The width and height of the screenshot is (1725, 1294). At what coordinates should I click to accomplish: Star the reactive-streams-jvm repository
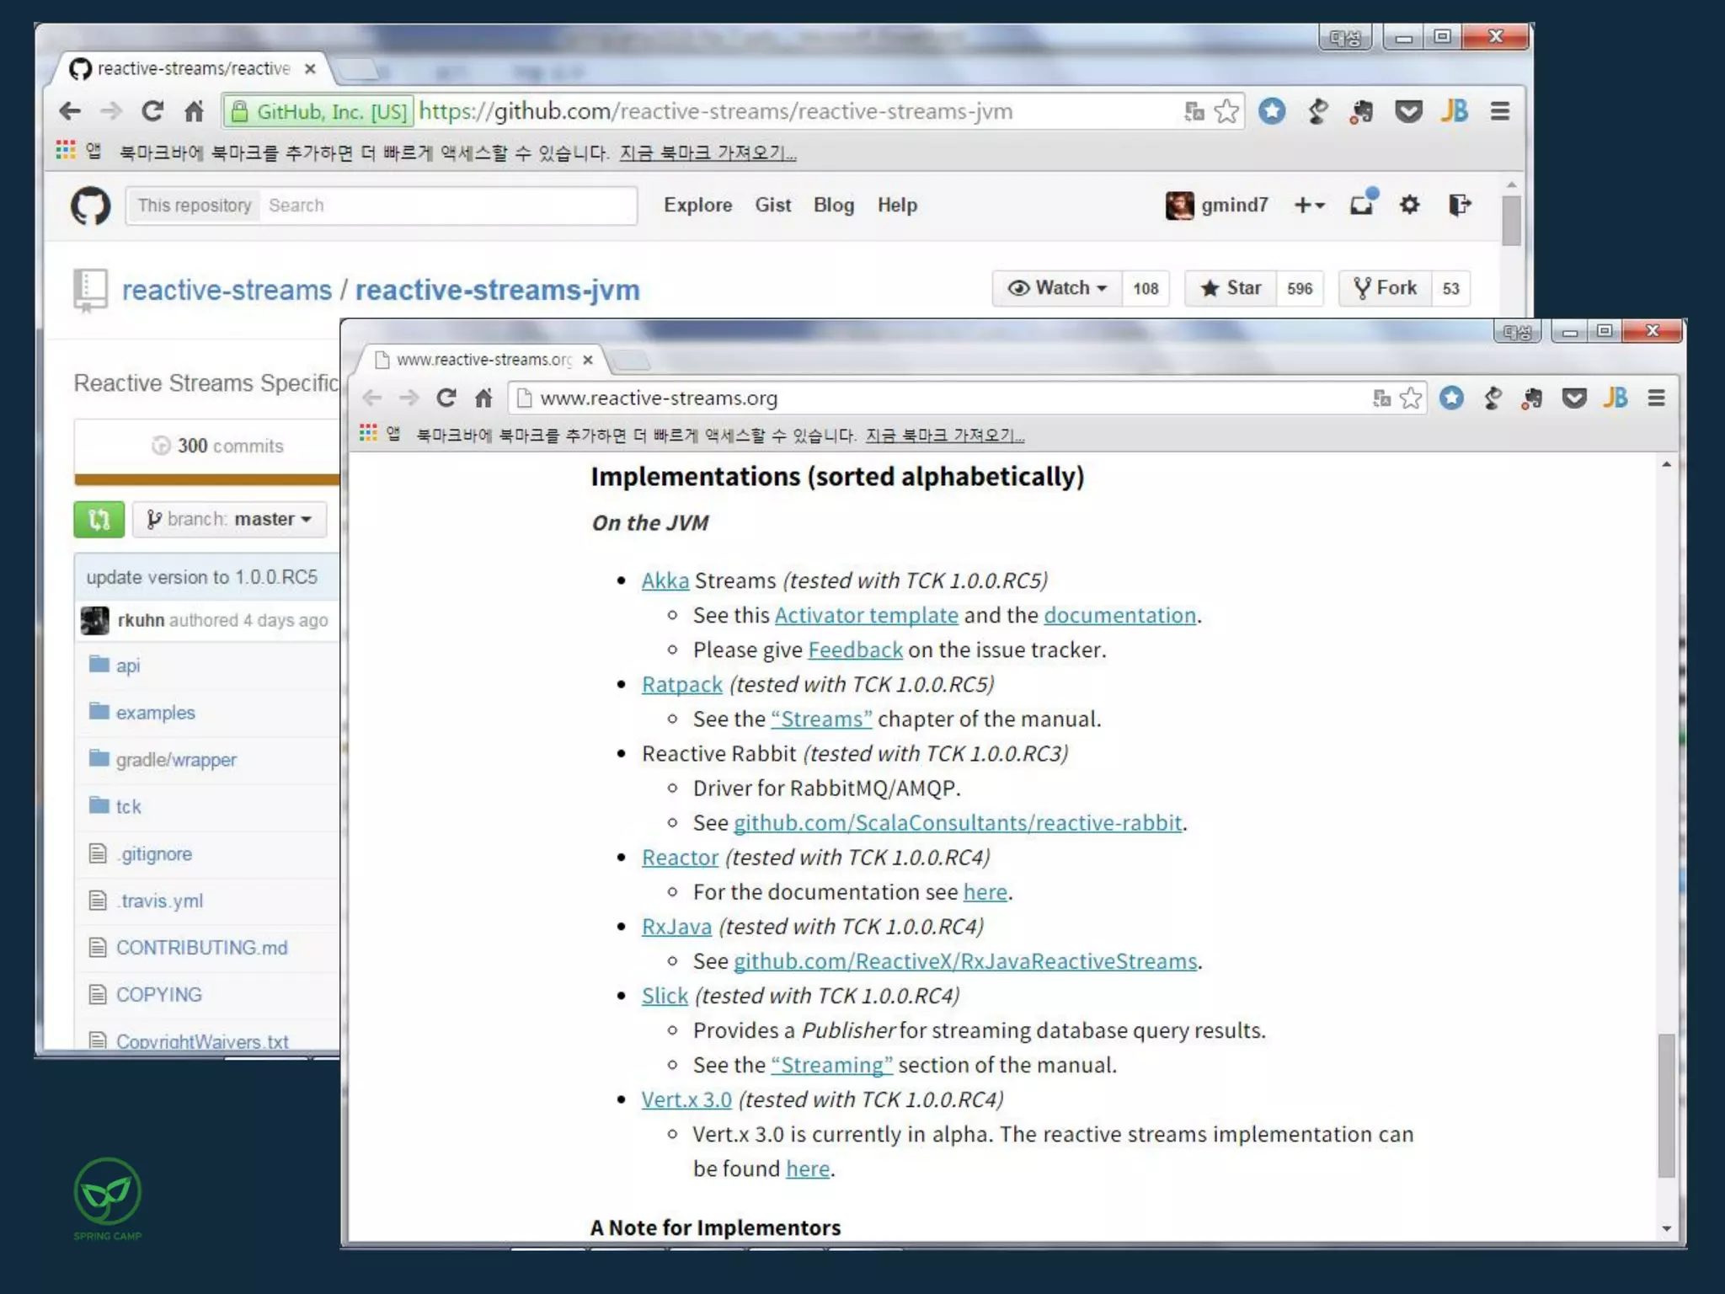click(x=1231, y=288)
